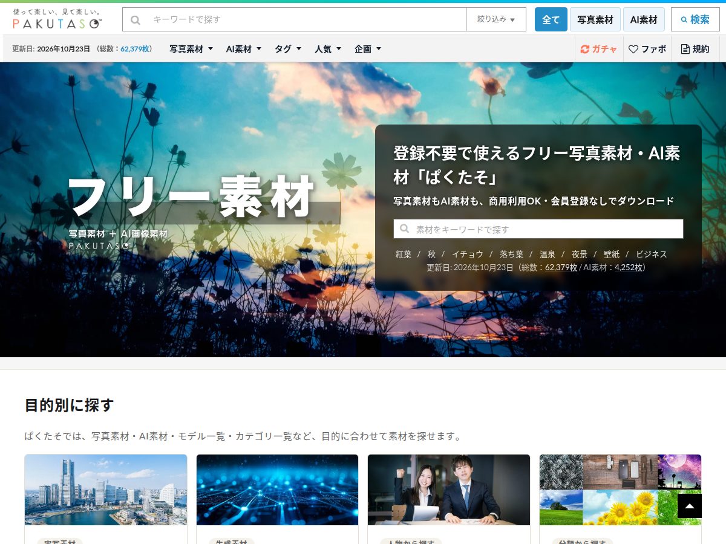Expand the AI素材 navigation menu
The width and height of the screenshot is (726, 544).
tap(244, 49)
